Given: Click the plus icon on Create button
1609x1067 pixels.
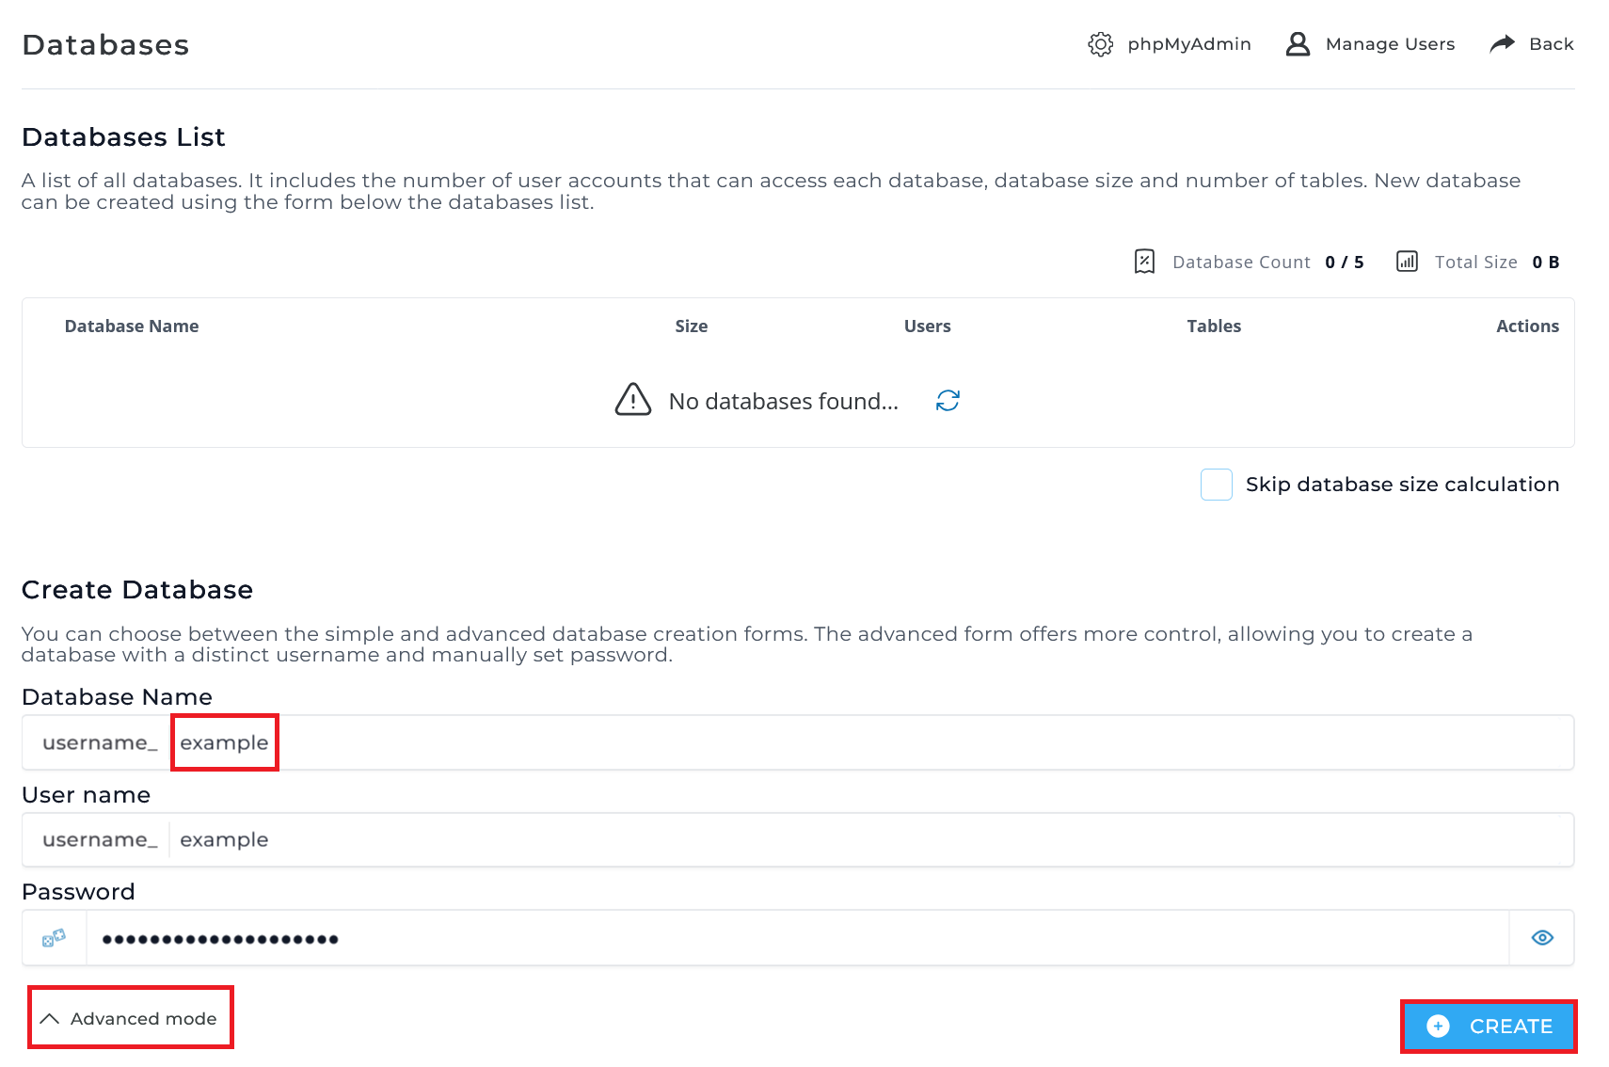Looking at the screenshot, I should [1438, 1027].
